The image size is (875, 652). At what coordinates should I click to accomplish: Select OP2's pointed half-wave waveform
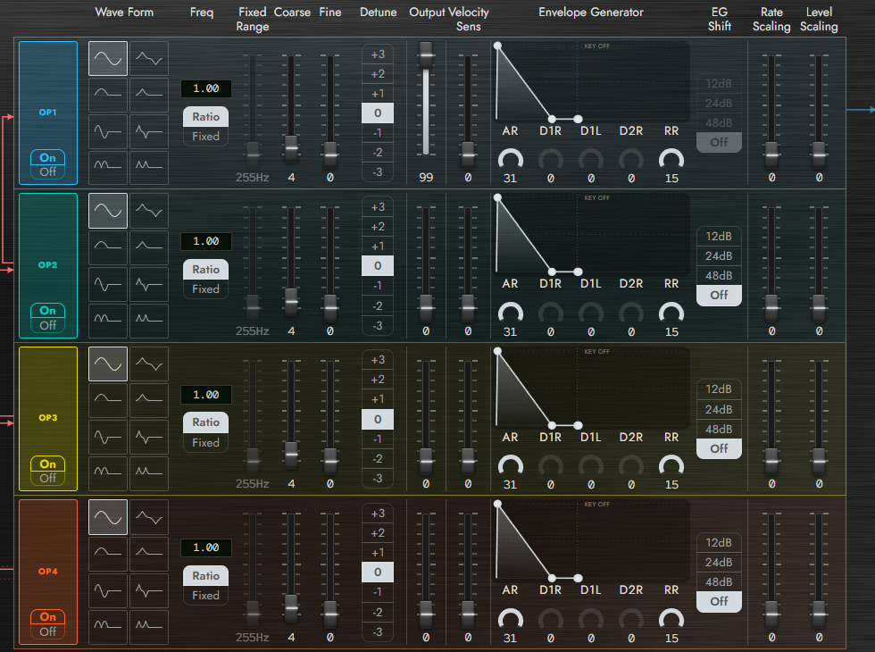(x=149, y=247)
